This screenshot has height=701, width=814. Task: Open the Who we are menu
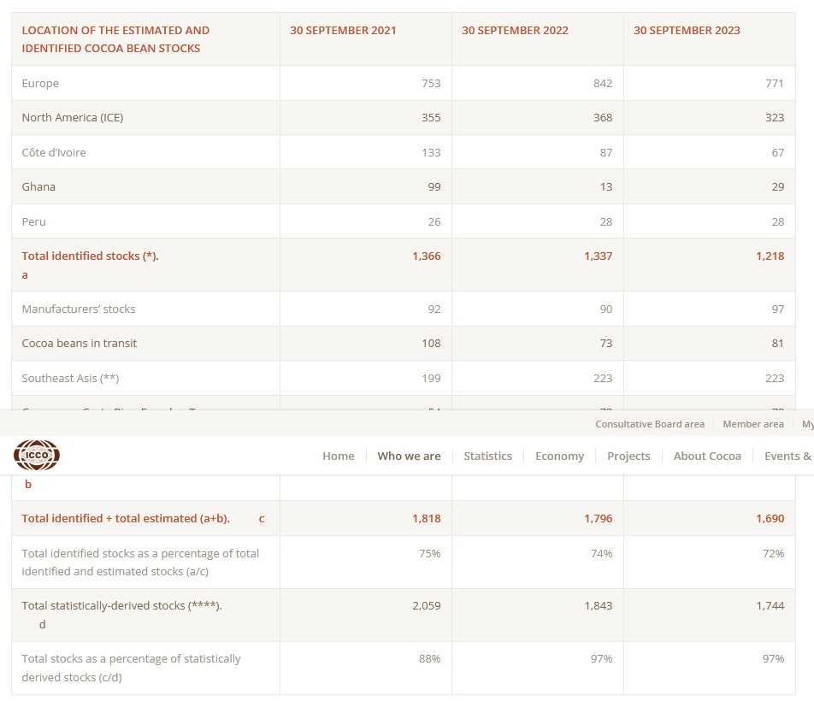pos(409,456)
